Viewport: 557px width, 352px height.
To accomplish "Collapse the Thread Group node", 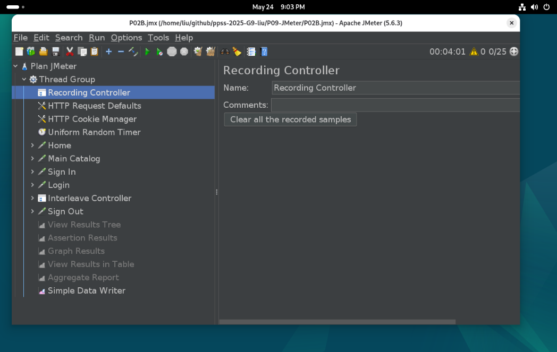I will tap(24, 79).
